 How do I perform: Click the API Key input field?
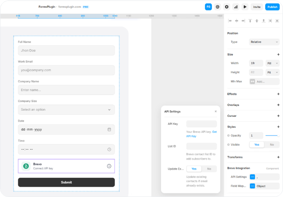(202, 124)
